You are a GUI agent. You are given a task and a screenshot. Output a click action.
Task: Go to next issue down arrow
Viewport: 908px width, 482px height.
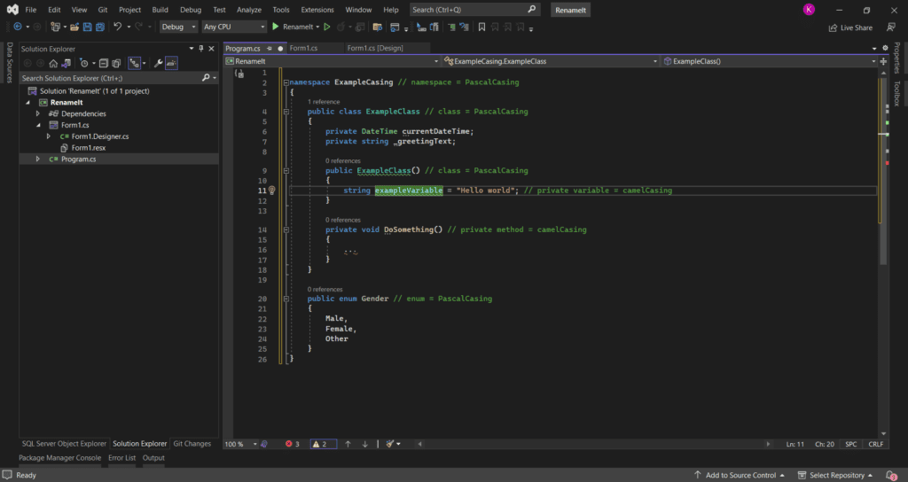pos(364,444)
